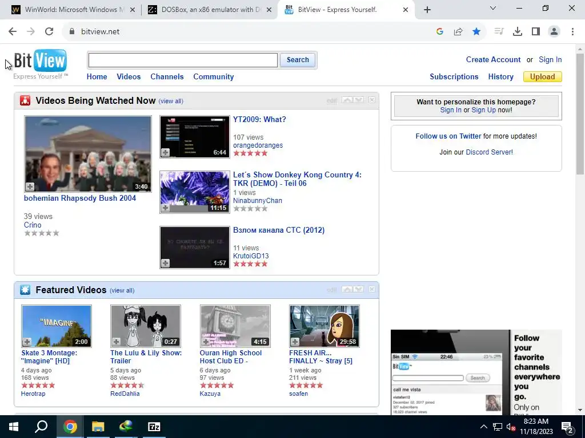
Task: Click the stars under bohemian Rhapsody Bush
Action: tap(41, 233)
